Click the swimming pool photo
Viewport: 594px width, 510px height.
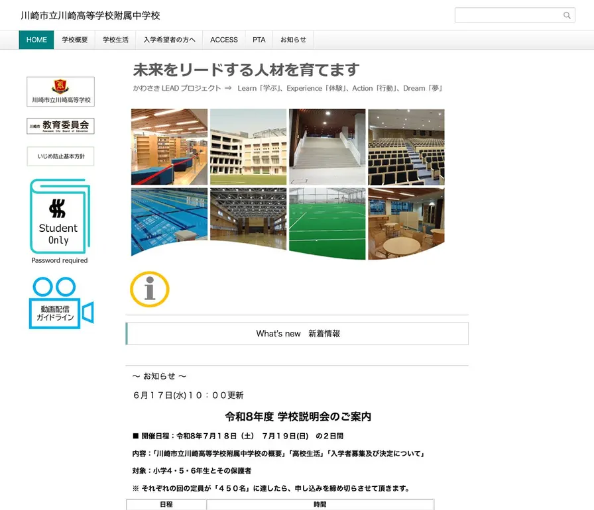(x=169, y=219)
